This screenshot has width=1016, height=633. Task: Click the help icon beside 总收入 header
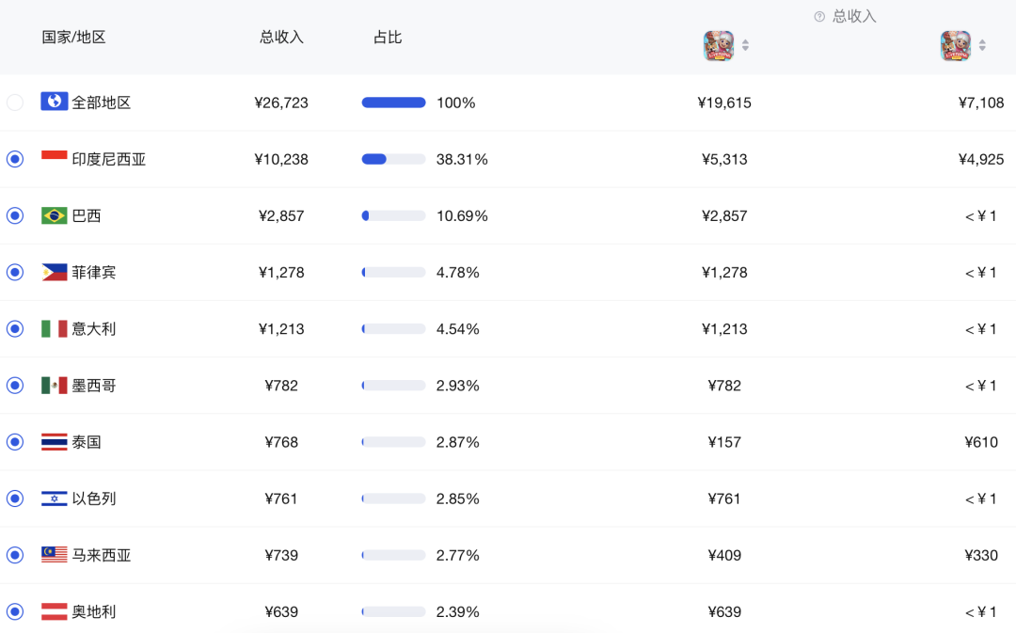(x=819, y=17)
